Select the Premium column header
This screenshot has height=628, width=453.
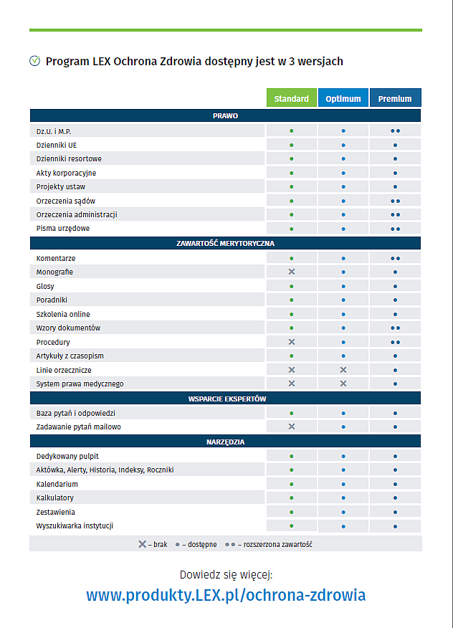[x=396, y=97]
